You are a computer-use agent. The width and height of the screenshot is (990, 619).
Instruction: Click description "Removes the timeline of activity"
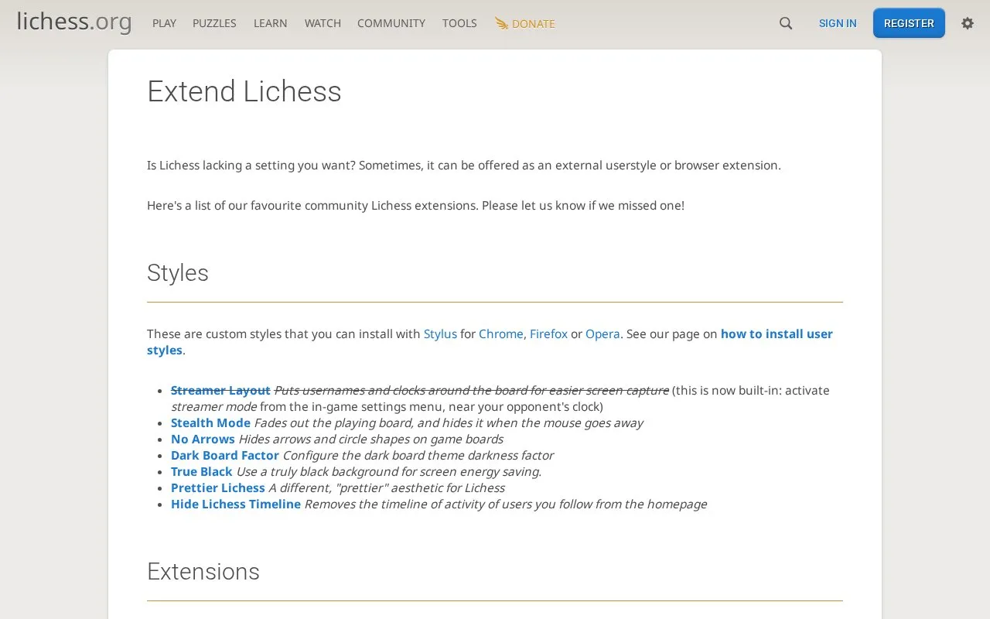(506, 504)
